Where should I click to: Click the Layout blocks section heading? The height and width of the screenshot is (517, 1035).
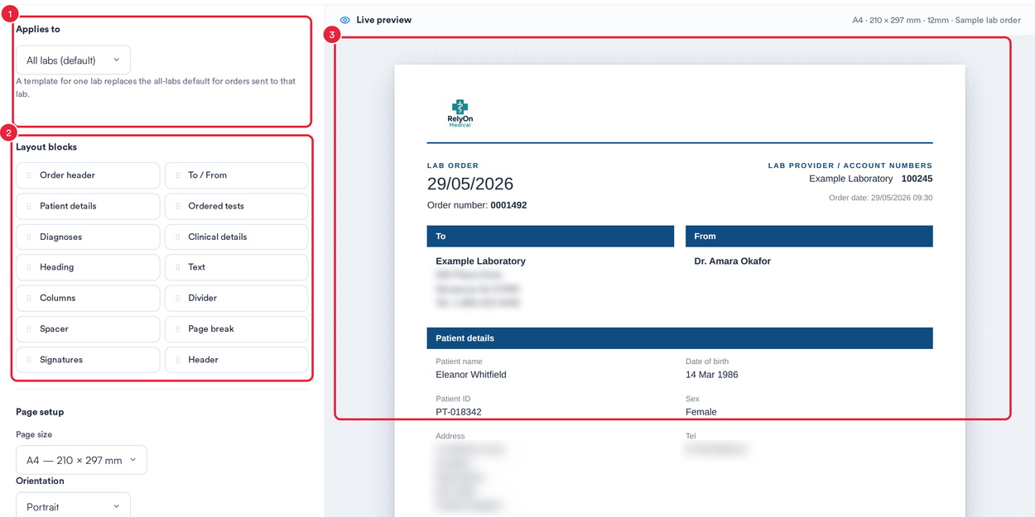click(x=46, y=147)
